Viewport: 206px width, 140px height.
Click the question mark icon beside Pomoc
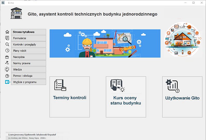(x=7, y=76)
